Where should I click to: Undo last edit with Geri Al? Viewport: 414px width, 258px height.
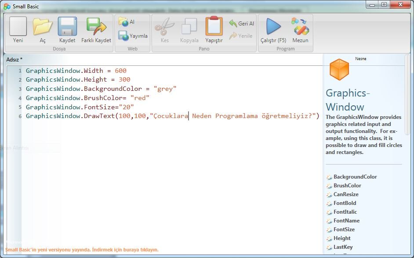(241, 23)
